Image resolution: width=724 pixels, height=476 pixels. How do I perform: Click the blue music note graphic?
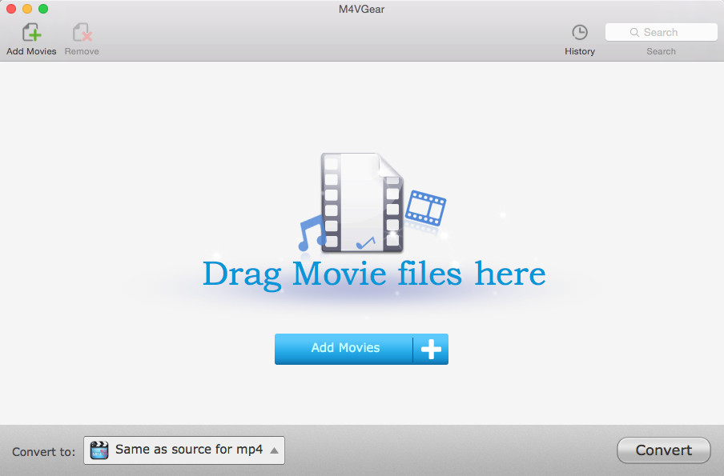coord(311,234)
